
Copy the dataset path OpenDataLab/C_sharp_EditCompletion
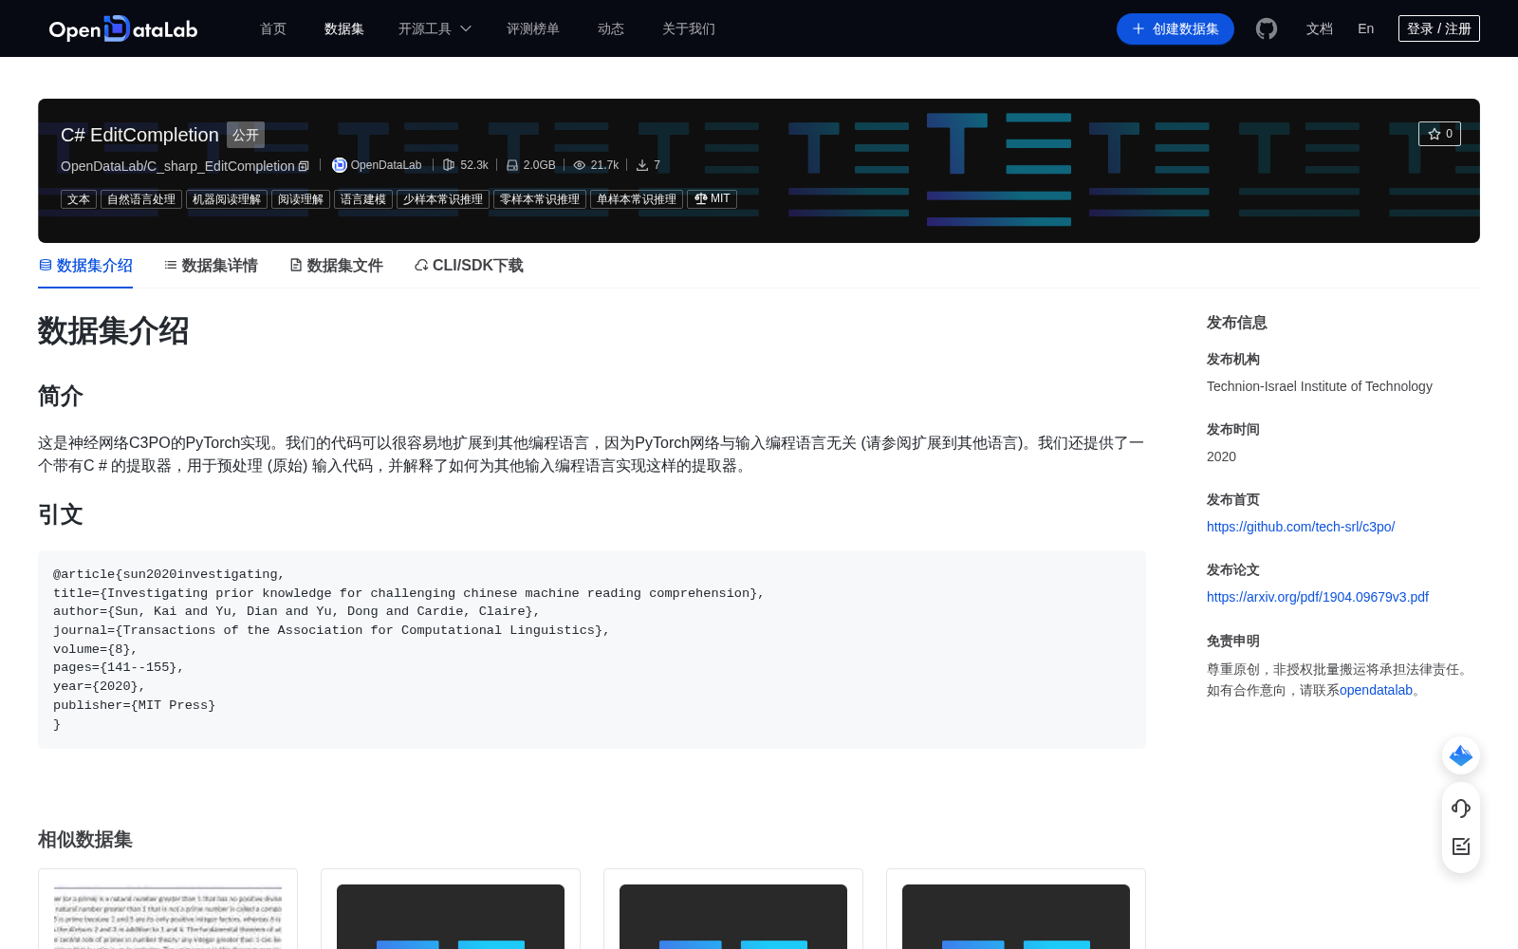[x=304, y=166]
